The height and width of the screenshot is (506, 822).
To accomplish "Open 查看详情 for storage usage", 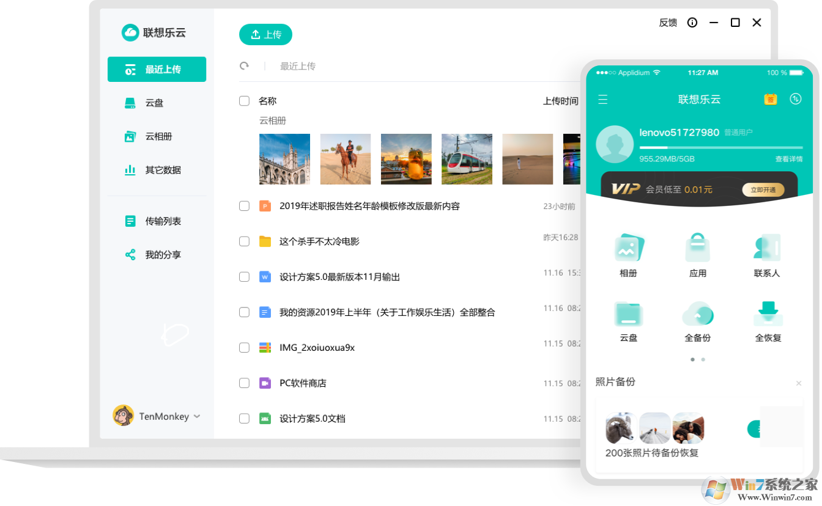I will (x=789, y=158).
